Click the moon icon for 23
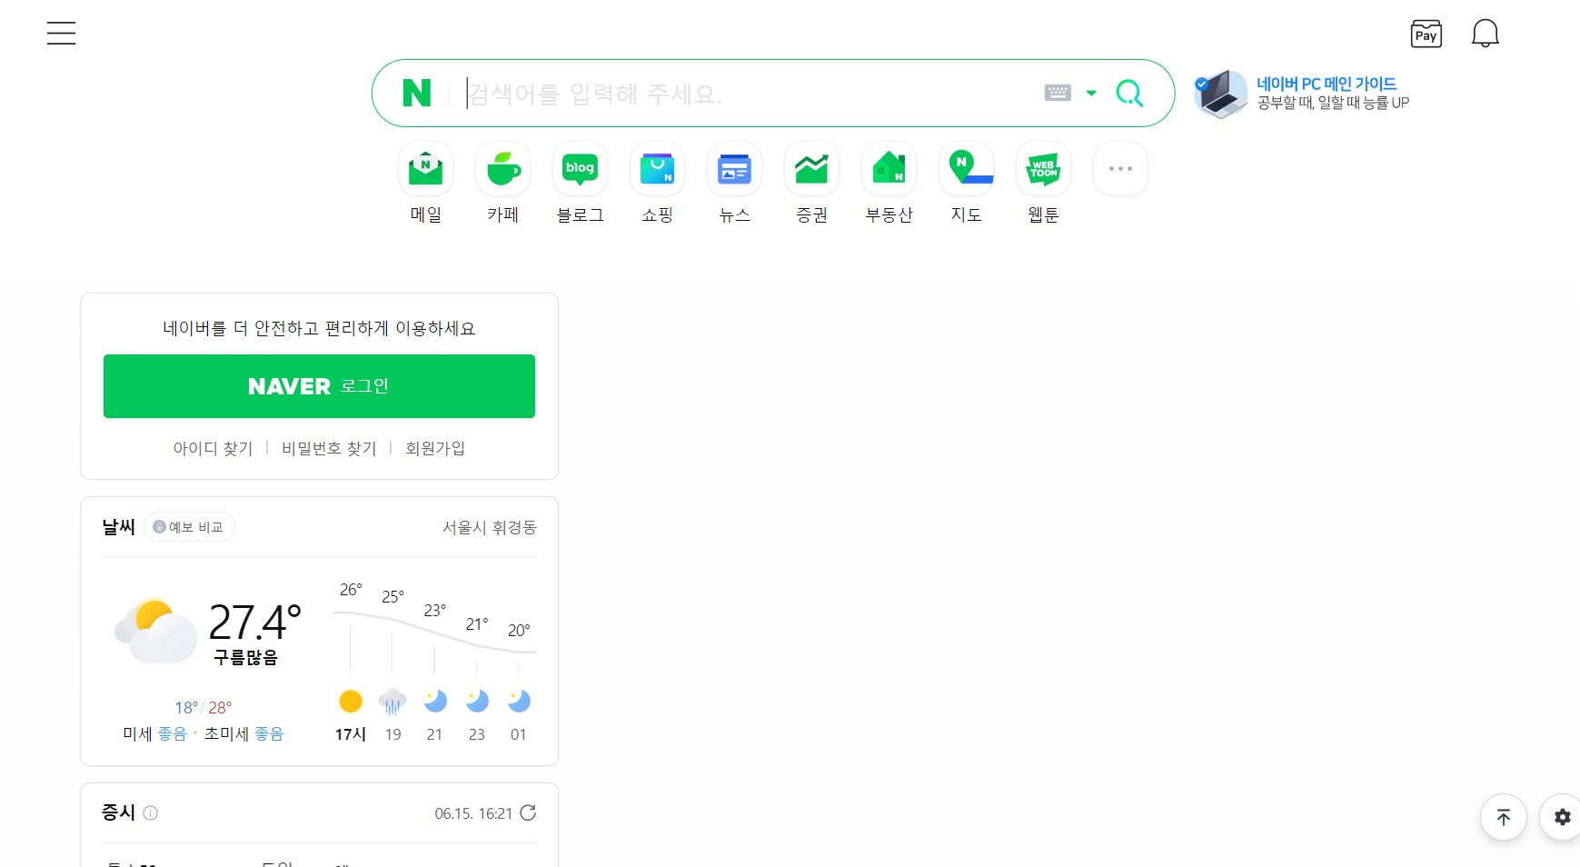This screenshot has height=867, width=1580. pyautogui.click(x=477, y=701)
